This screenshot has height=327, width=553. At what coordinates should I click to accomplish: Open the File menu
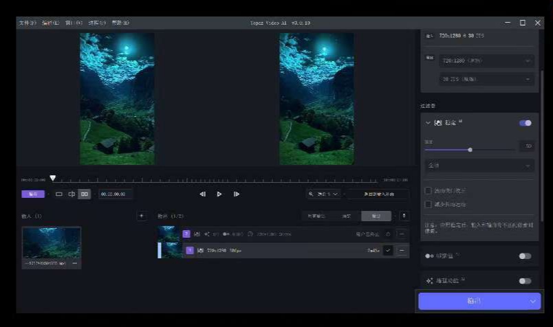coord(28,23)
